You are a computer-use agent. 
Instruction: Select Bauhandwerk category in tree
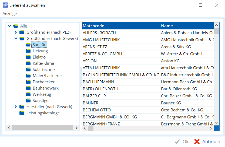46,88
